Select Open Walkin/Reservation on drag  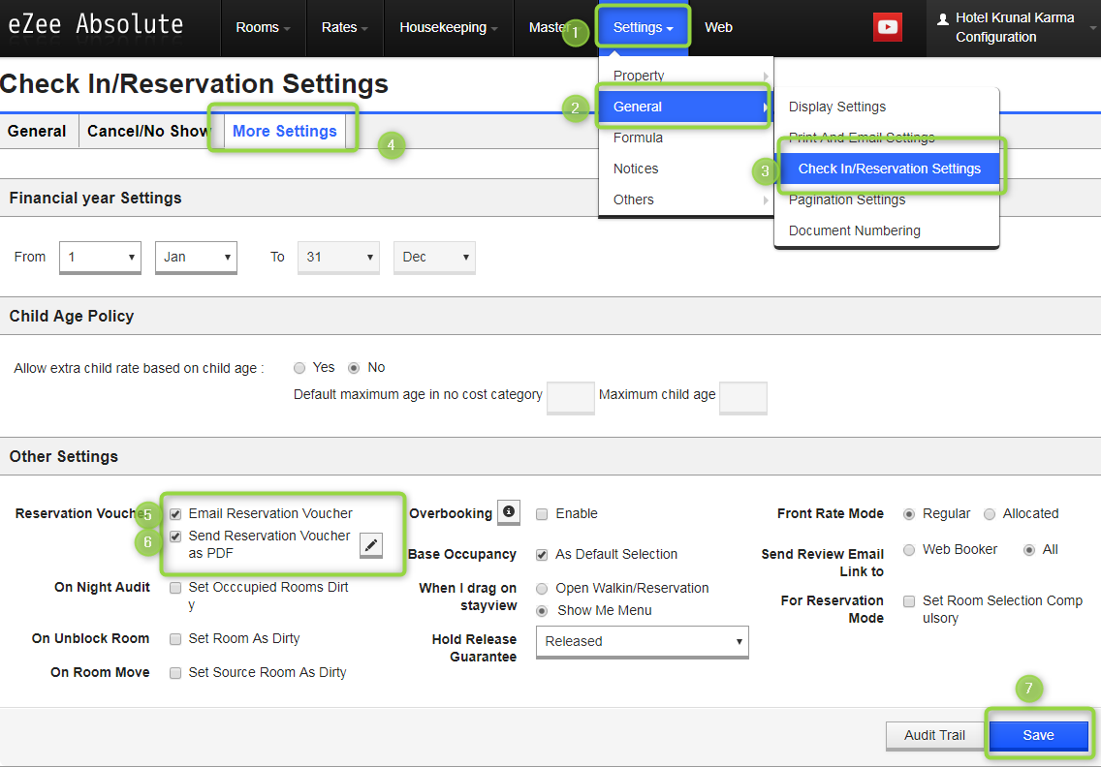(x=542, y=589)
